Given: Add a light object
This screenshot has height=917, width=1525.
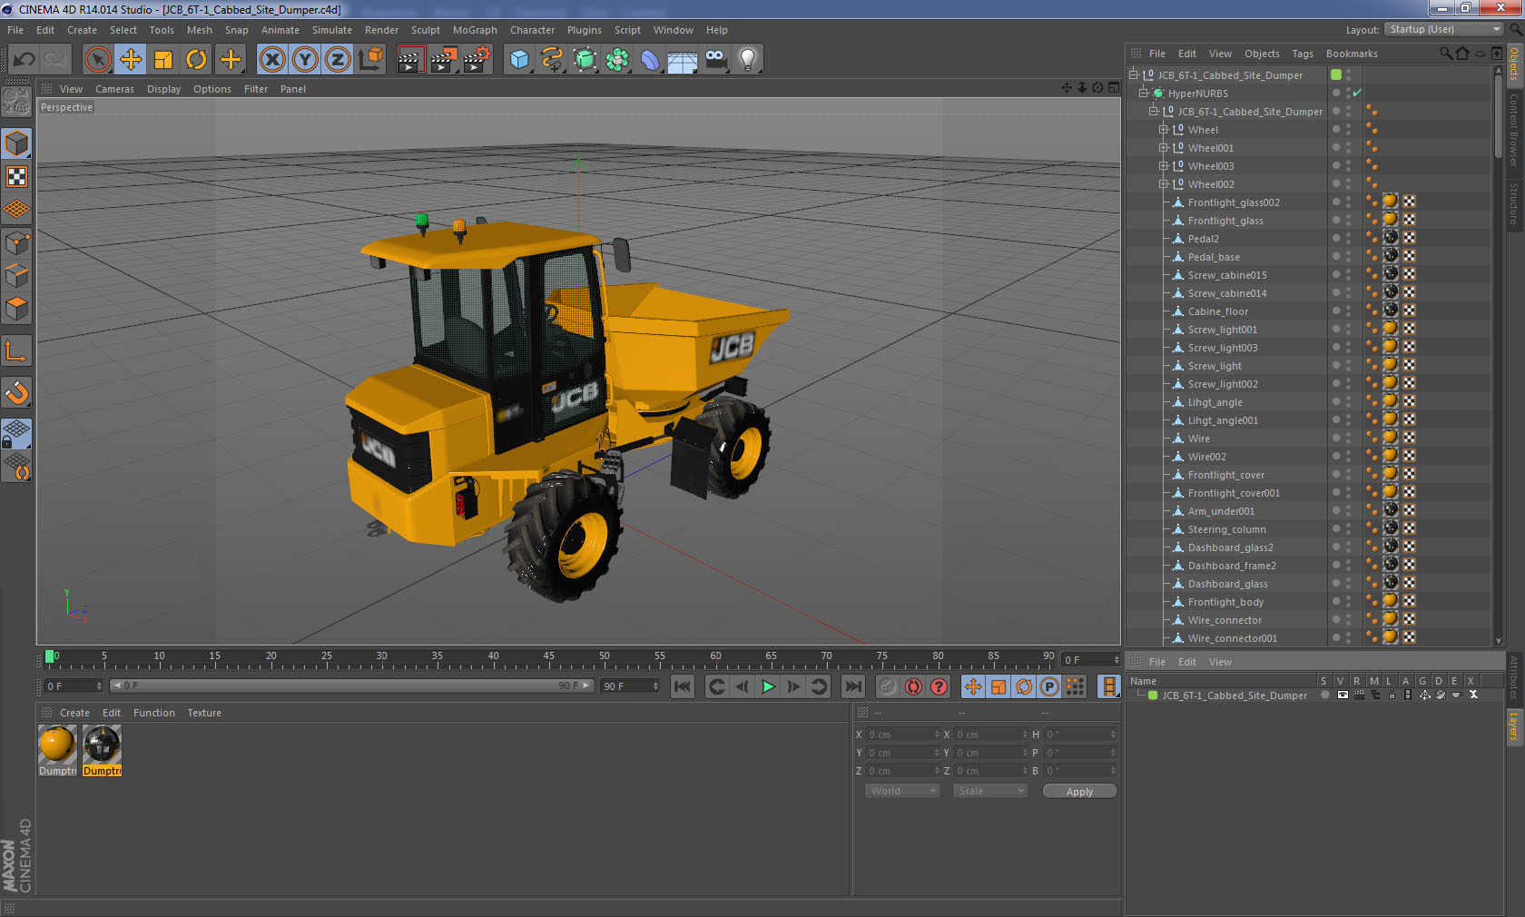Looking at the screenshot, I should [748, 60].
